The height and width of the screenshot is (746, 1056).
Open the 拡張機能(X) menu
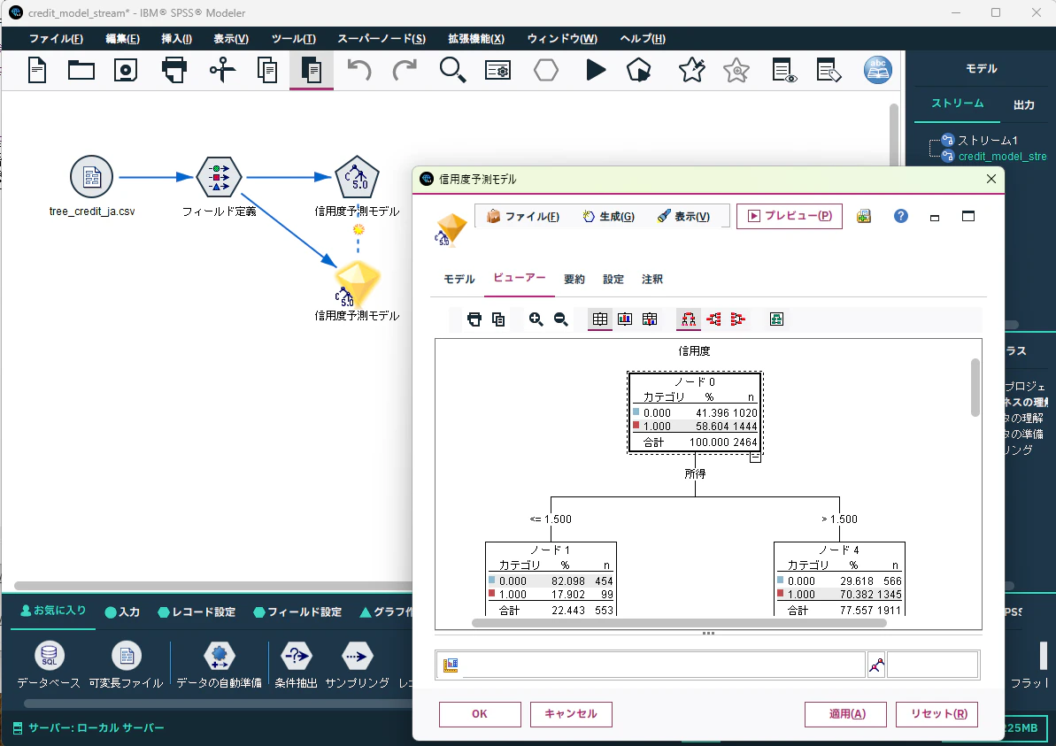476,38
